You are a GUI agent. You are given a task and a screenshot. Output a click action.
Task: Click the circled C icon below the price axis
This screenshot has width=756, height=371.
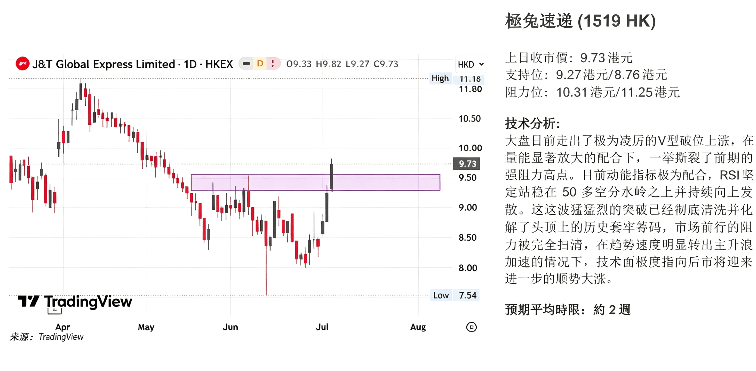coord(471,327)
